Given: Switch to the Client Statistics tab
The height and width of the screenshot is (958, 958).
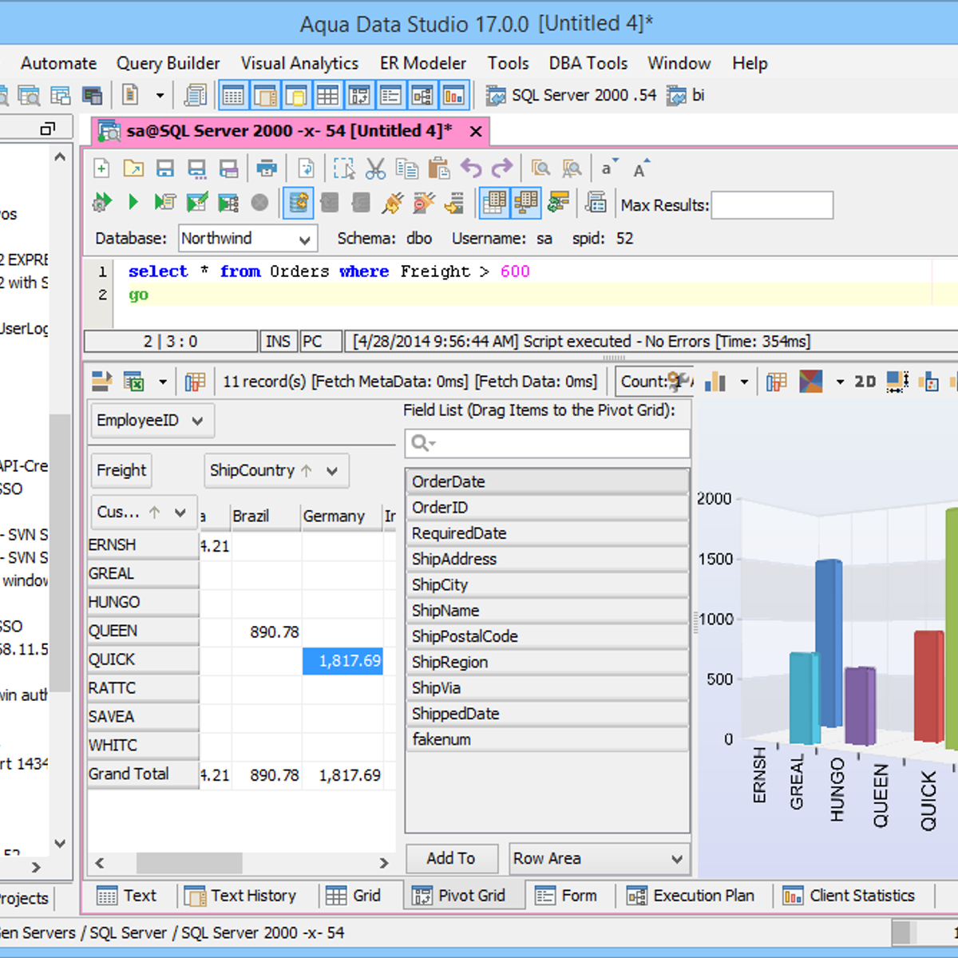Looking at the screenshot, I should tap(849, 896).
